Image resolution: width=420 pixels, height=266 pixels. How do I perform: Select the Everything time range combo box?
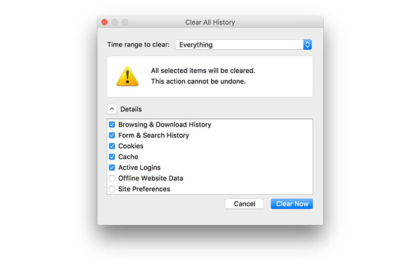coord(243,45)
